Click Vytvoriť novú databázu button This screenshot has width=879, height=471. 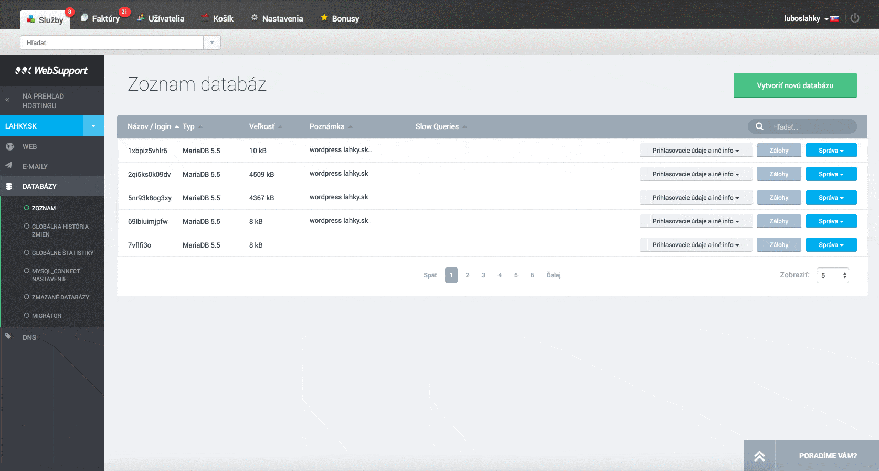795,85
